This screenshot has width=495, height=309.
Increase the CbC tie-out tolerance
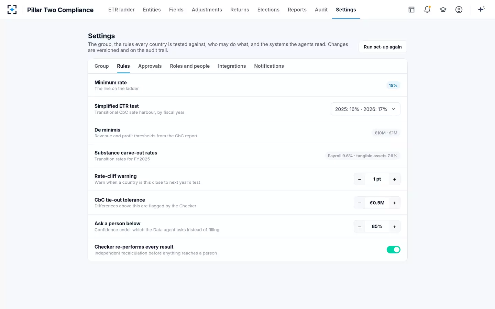[395, 203]
